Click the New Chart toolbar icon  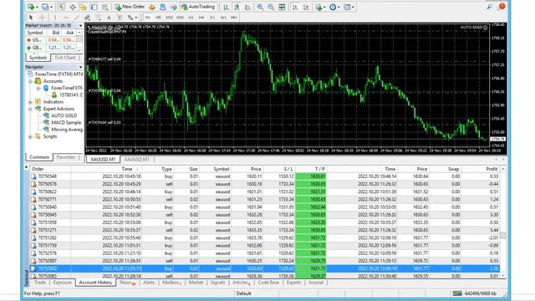coord(31,7)
